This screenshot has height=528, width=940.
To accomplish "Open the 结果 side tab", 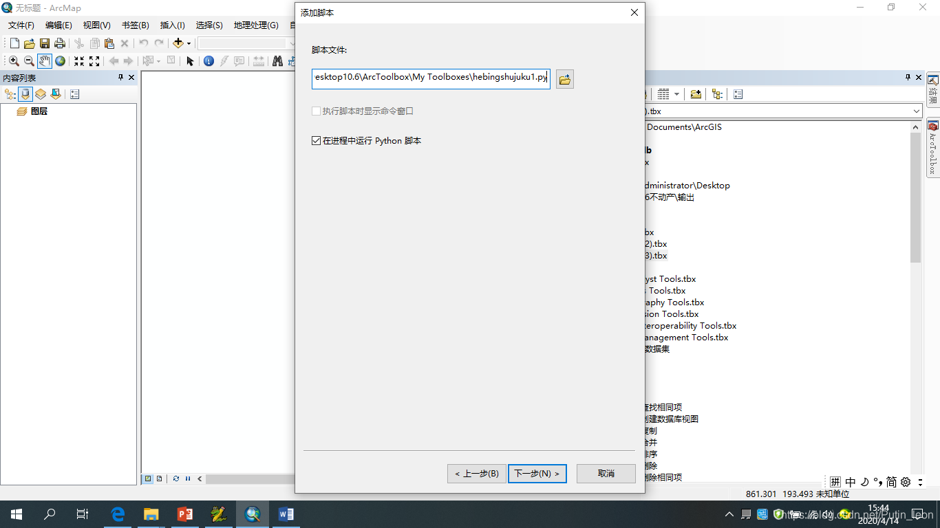I will point(933,89).
